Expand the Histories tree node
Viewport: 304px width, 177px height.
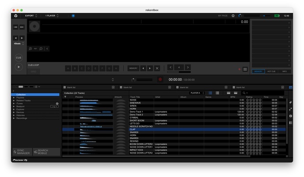point(14,115)
